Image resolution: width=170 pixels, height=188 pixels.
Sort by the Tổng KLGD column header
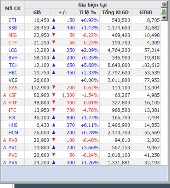pos(115,12)
